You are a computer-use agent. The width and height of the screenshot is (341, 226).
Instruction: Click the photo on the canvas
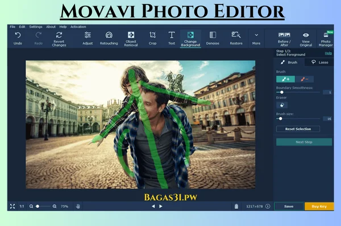[140, 125]
